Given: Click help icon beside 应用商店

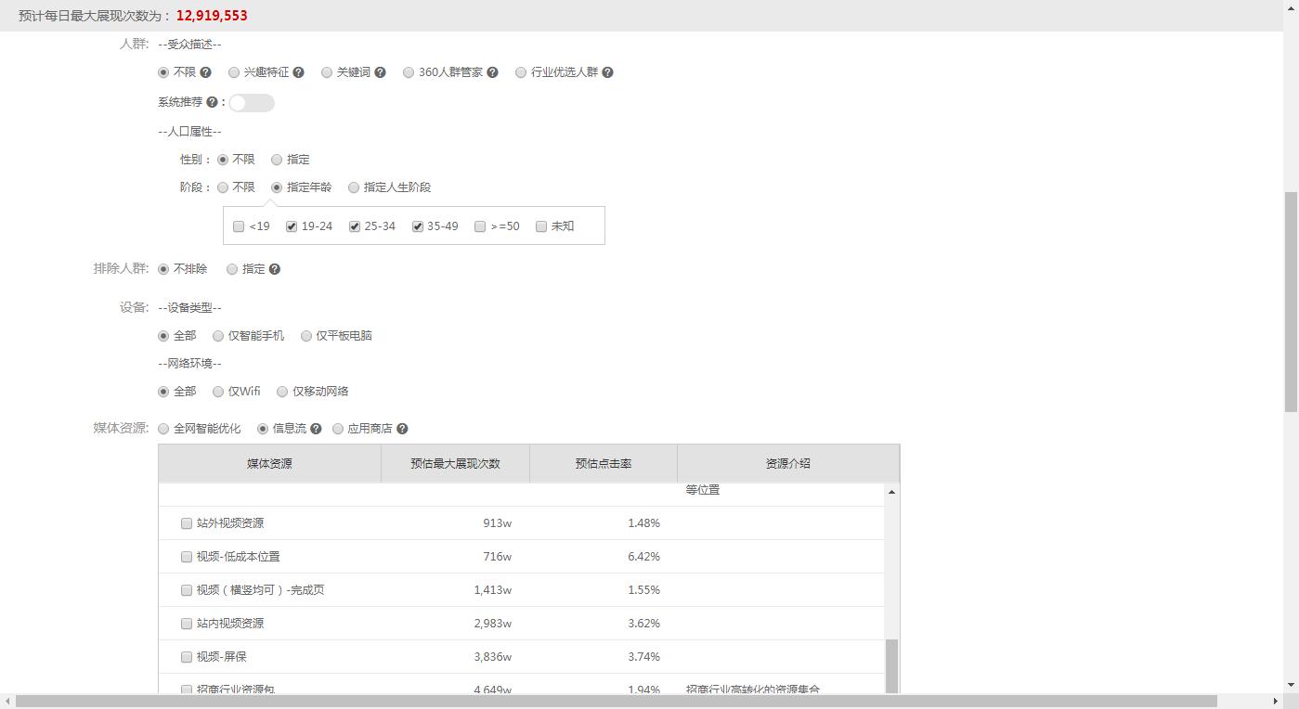Looking at the screenshot, I should 402,429.
